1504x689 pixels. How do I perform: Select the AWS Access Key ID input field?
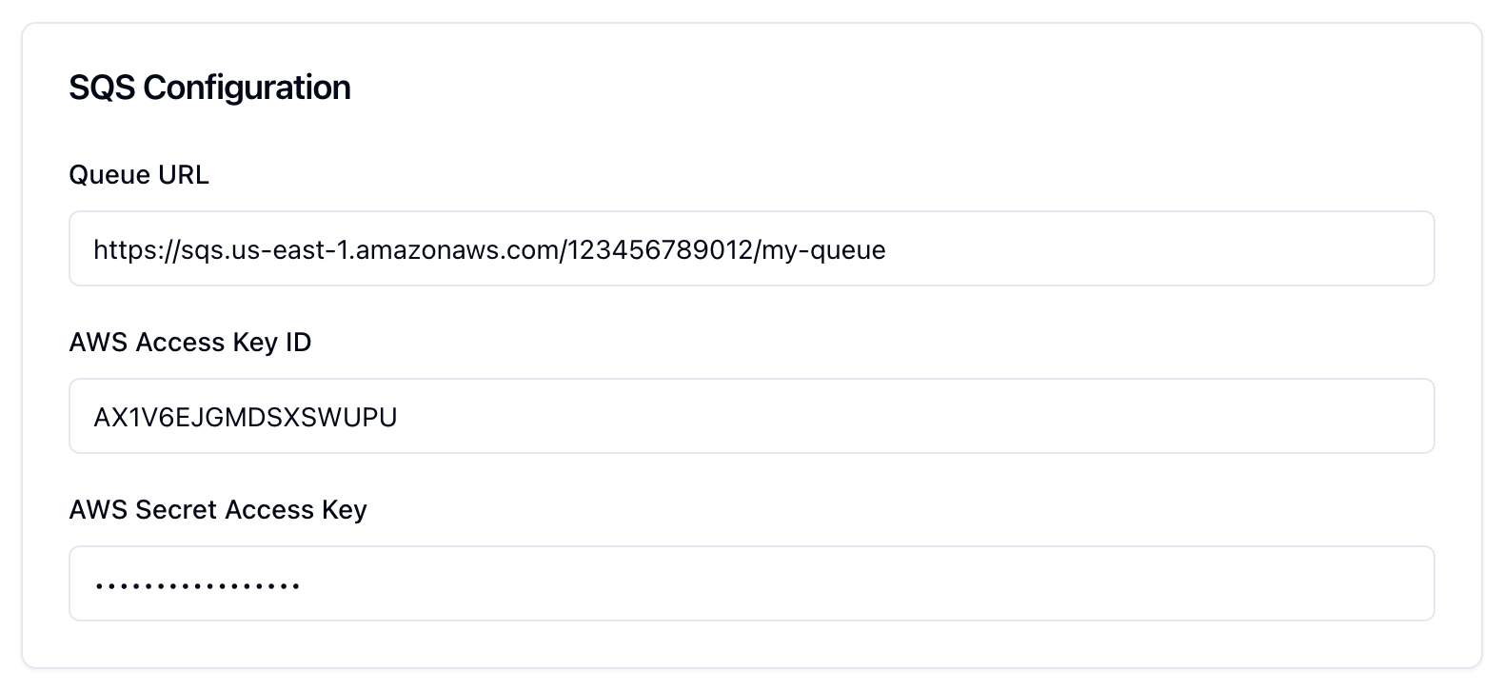[x=751, y=416]
